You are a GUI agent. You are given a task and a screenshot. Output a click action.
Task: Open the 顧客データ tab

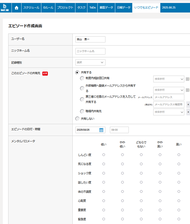point(106,8)
